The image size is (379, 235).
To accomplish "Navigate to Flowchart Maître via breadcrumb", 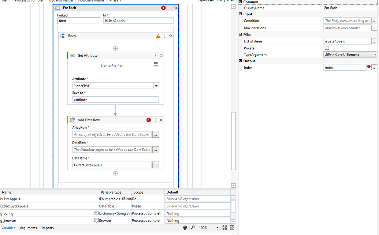I will [92, 1].
